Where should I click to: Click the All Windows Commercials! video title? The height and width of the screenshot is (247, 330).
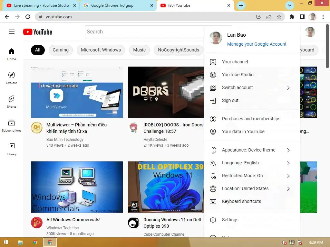point(73,220)
